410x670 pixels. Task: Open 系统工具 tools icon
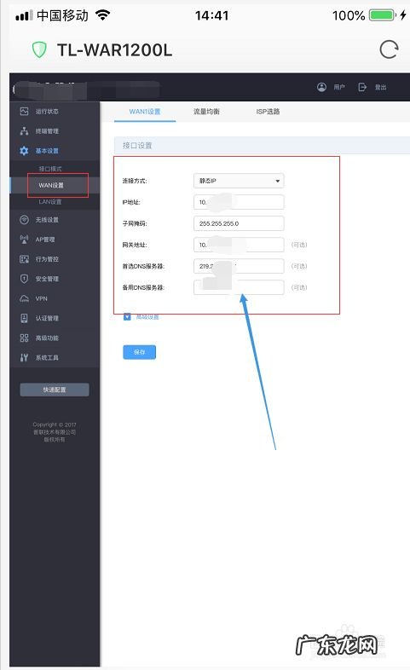(x=25, y=357)
